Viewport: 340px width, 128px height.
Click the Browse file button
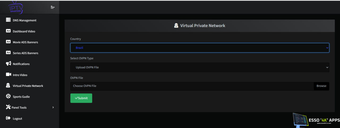[x=321, y=86]
